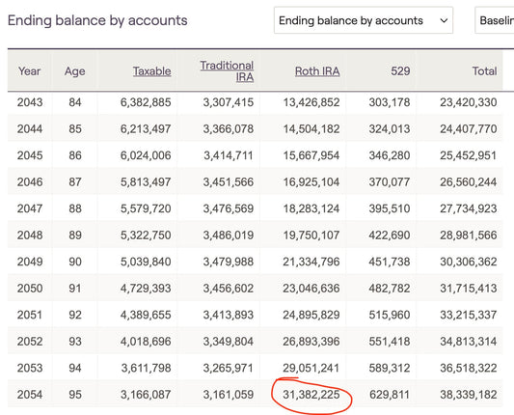Image resolution: width=514 pixels, height=415 pixels.
Task: Click Traditional IRA value 3,486,019
Action: point(229,235)
